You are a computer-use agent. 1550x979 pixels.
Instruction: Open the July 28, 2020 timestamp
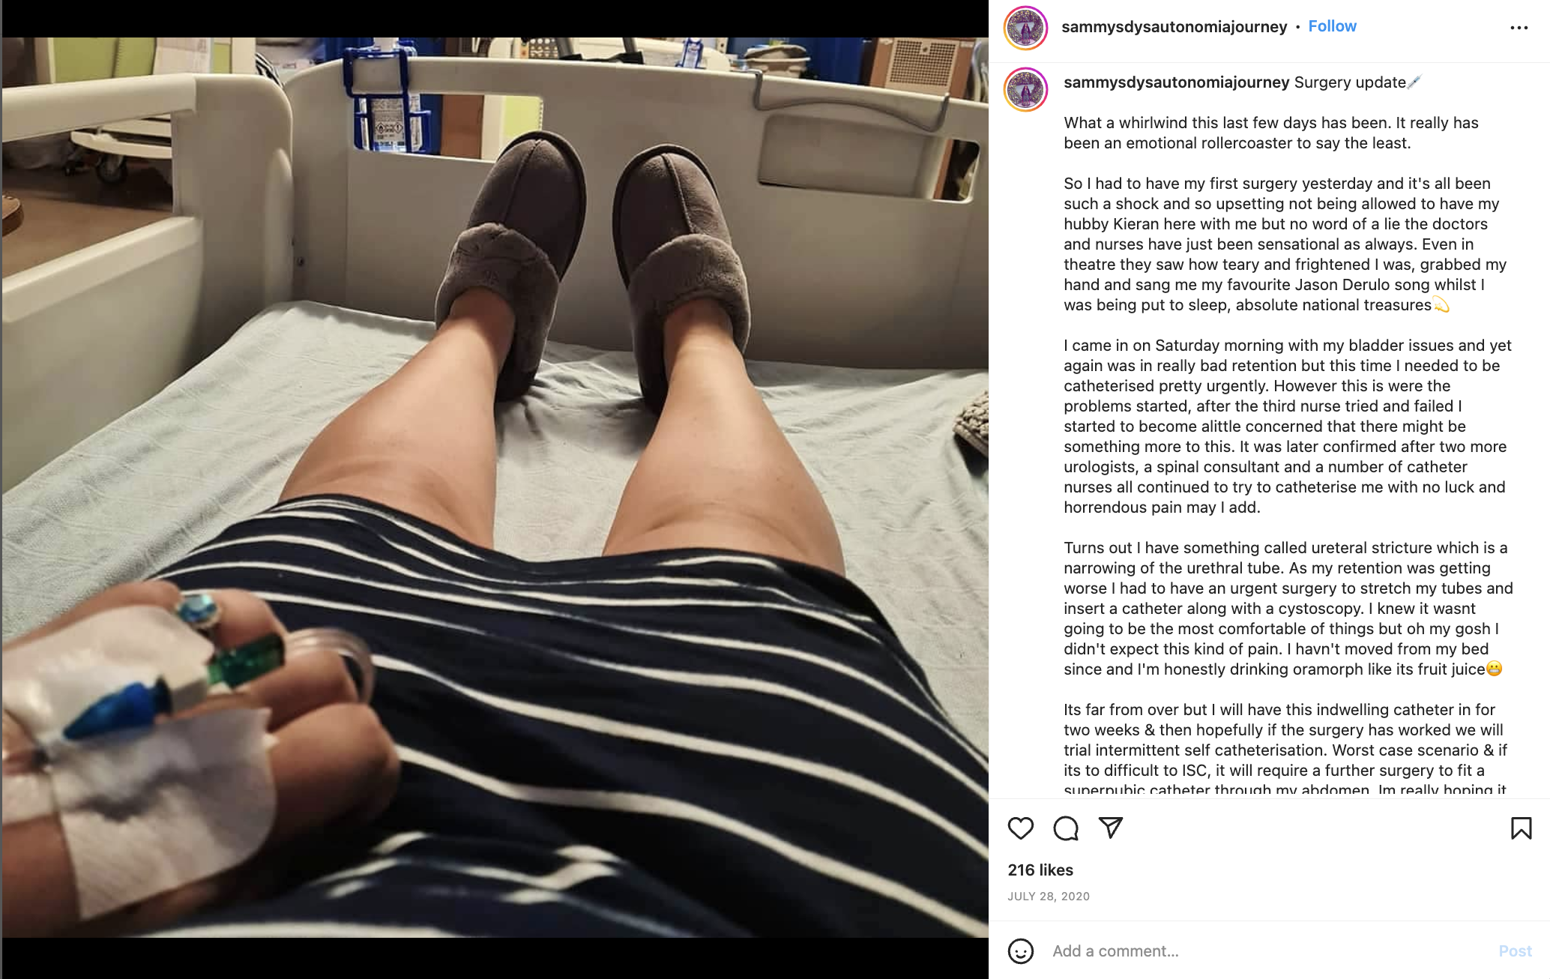click(x=1049, y=897)
